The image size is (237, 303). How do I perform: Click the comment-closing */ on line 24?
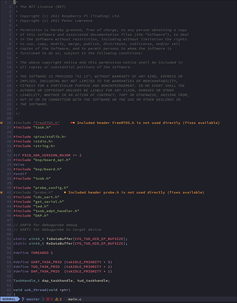click(x=18, y=114)
